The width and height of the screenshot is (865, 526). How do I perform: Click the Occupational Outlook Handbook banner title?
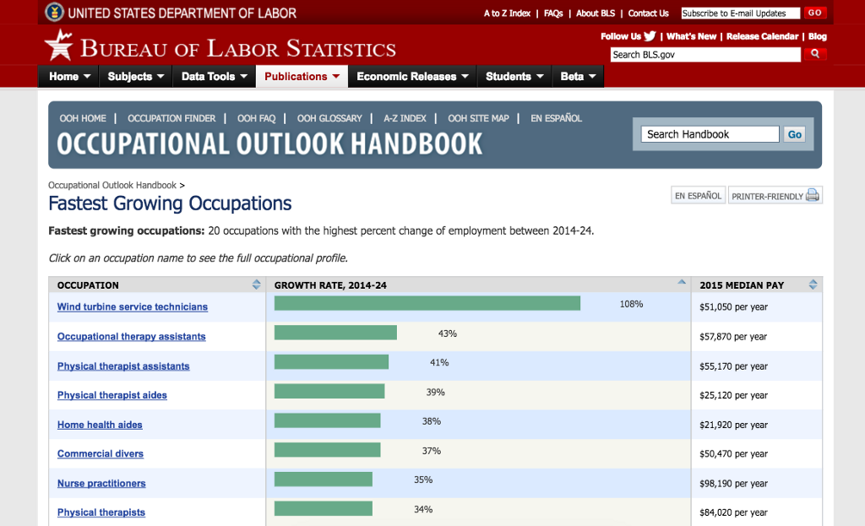(x=269, y=144)
